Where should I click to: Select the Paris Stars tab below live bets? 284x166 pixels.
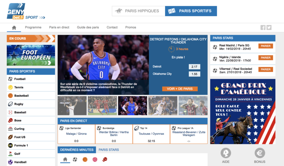coord(109,150)
